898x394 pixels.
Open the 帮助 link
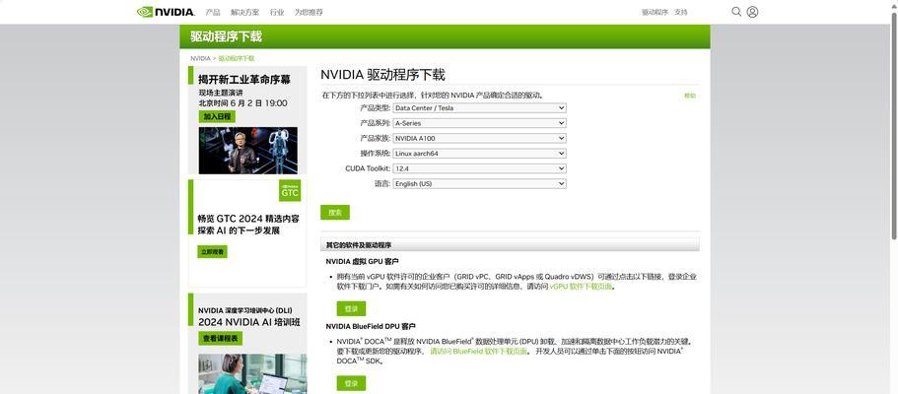pyautogui.click(x=690, y=96)
